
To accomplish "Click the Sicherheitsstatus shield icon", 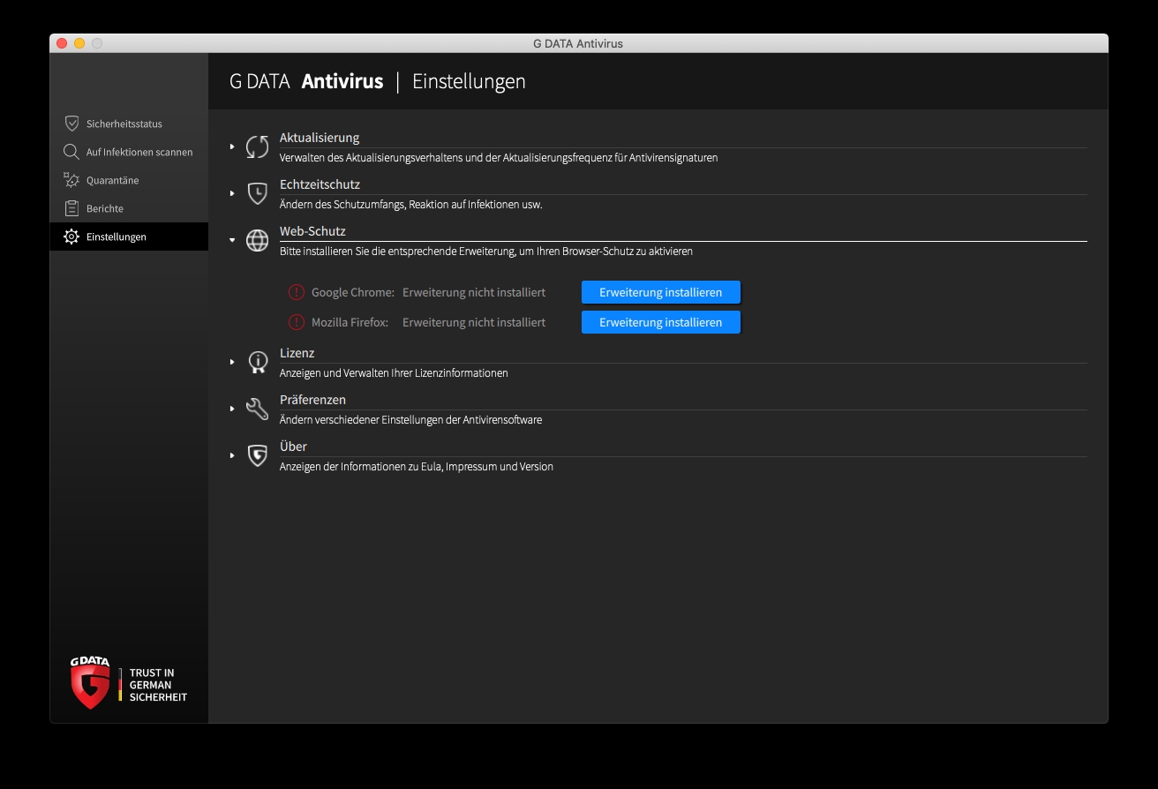I will (x=71, y=124).
